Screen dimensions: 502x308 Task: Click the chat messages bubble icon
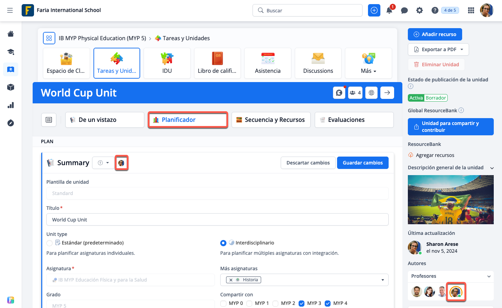click(404, 10)
